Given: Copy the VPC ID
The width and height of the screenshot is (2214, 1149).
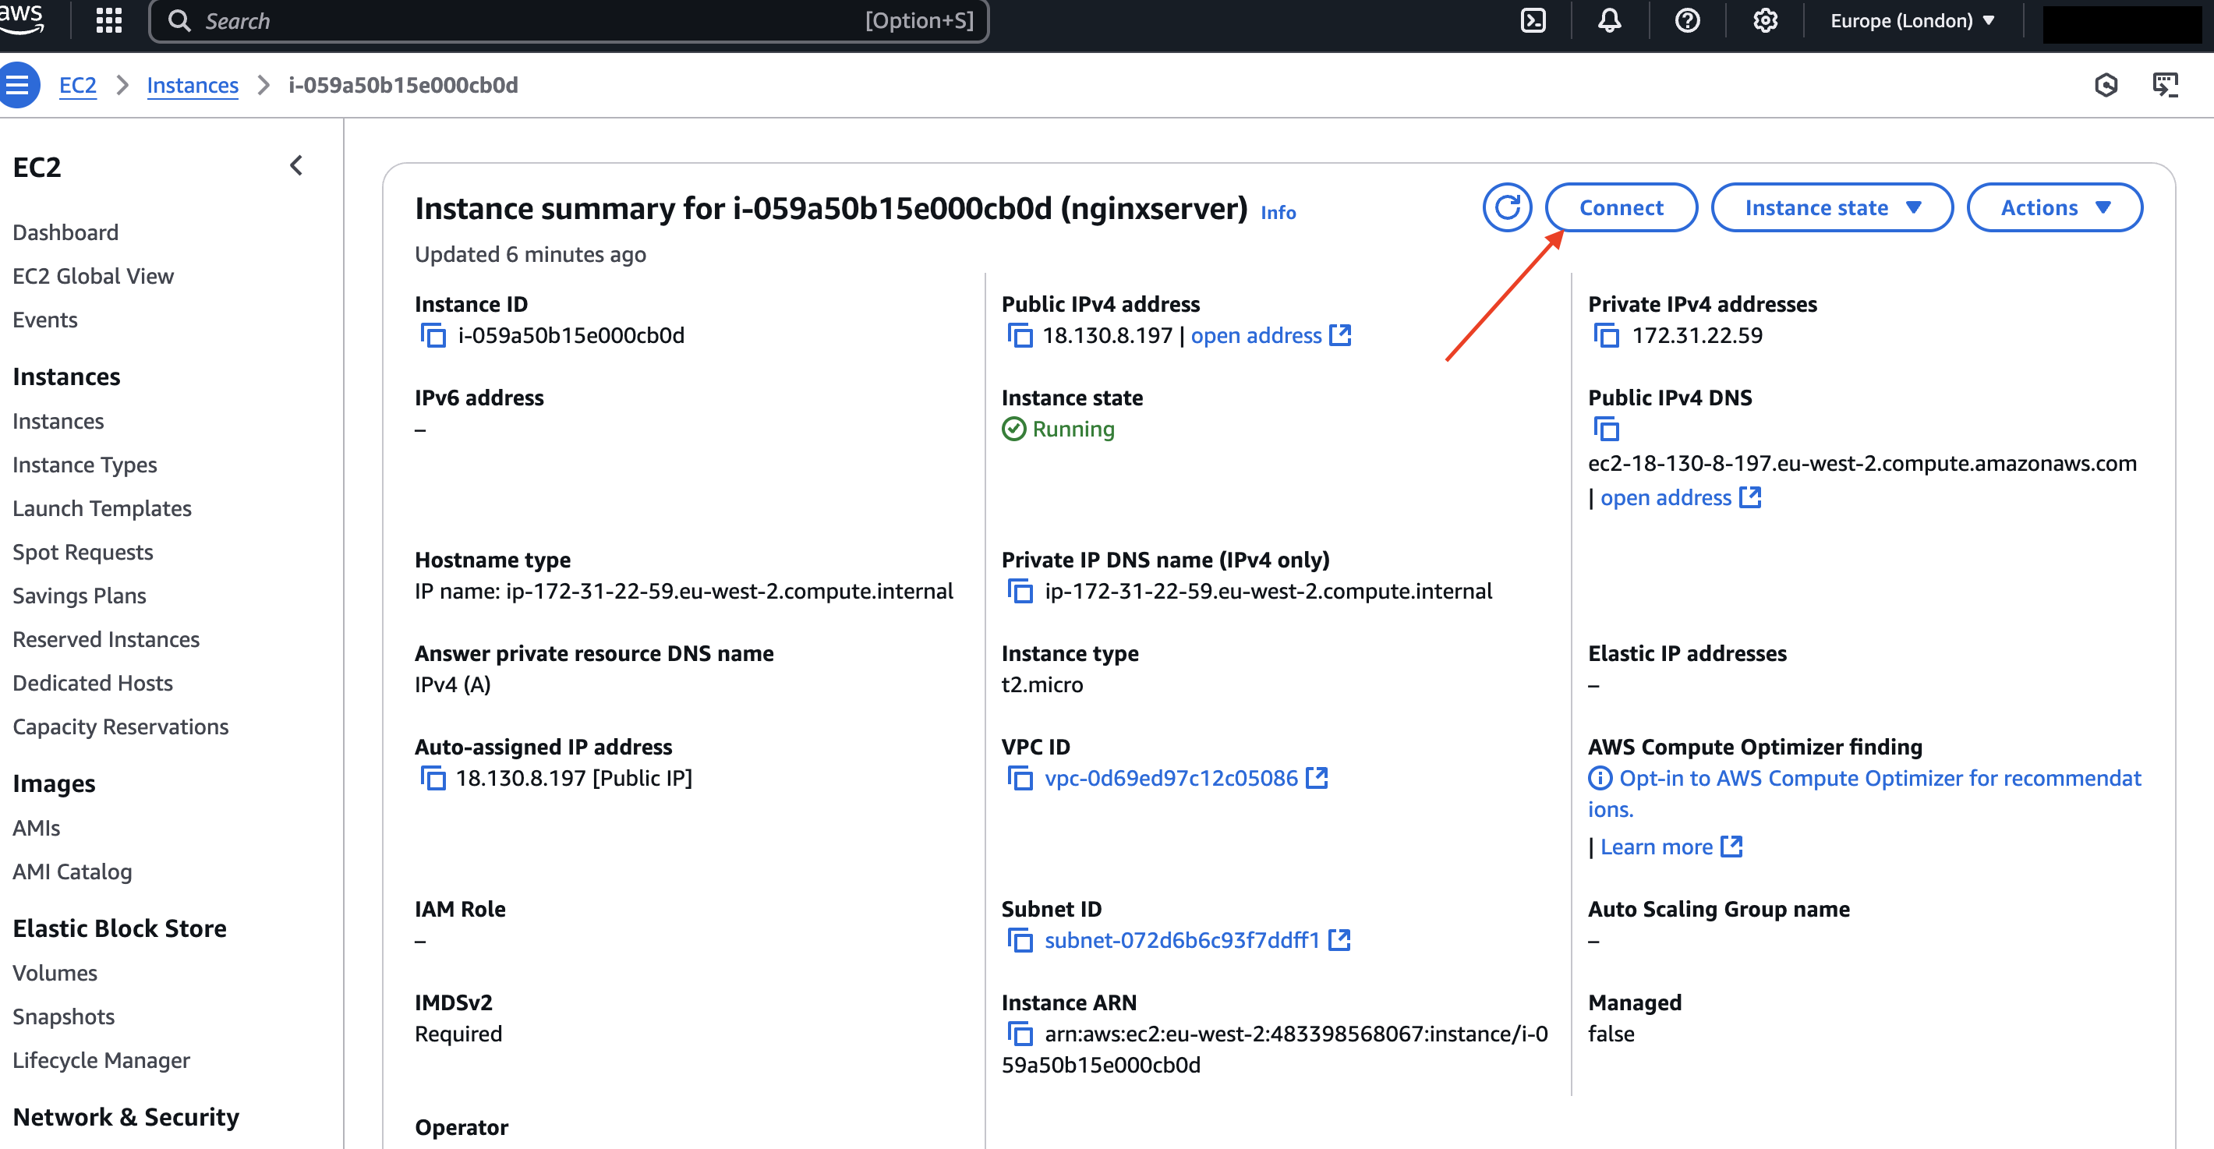Looking at the screenshot, I should point(1020,779).
